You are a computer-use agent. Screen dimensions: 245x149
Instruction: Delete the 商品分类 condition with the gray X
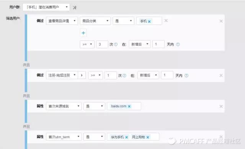[166, 21]
